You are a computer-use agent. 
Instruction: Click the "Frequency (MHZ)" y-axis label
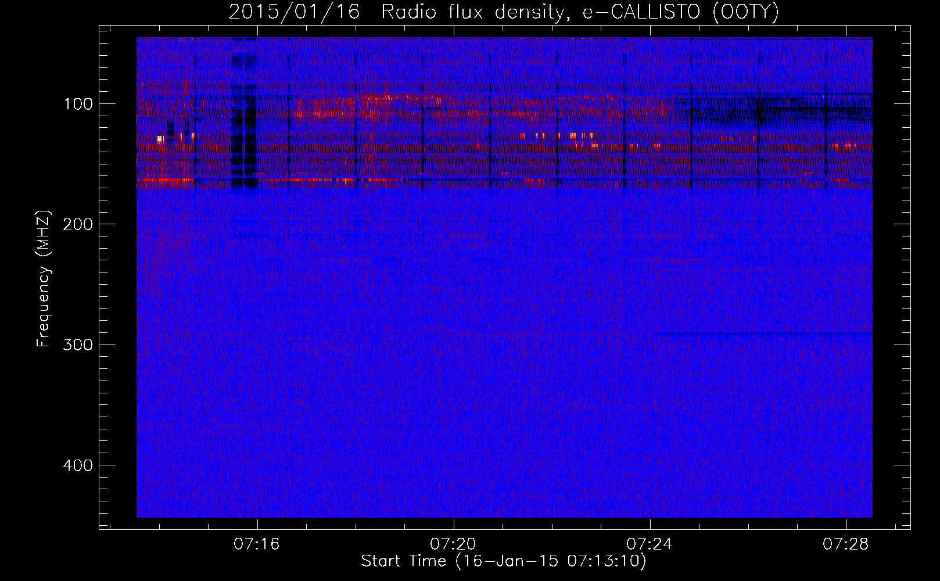(44, 278)
